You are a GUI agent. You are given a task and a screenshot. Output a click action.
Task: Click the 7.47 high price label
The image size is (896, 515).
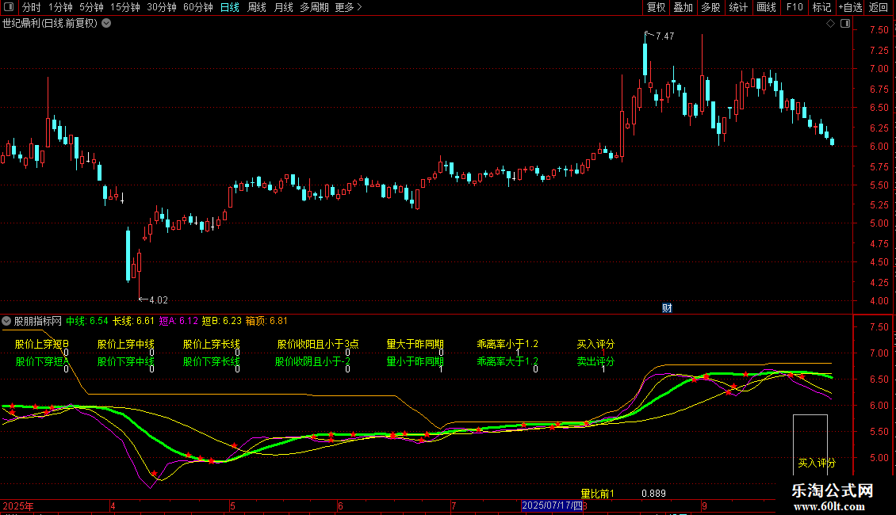664,36
